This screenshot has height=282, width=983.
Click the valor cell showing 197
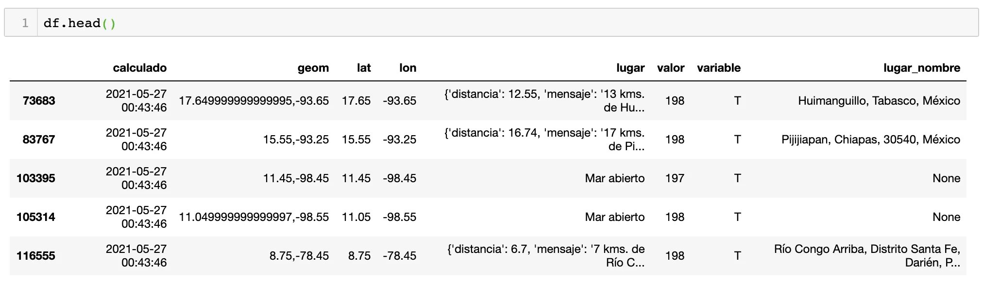[675, 178]
